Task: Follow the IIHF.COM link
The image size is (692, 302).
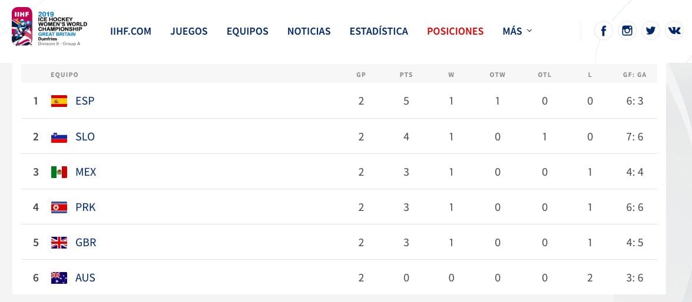Action: [131, 31]
